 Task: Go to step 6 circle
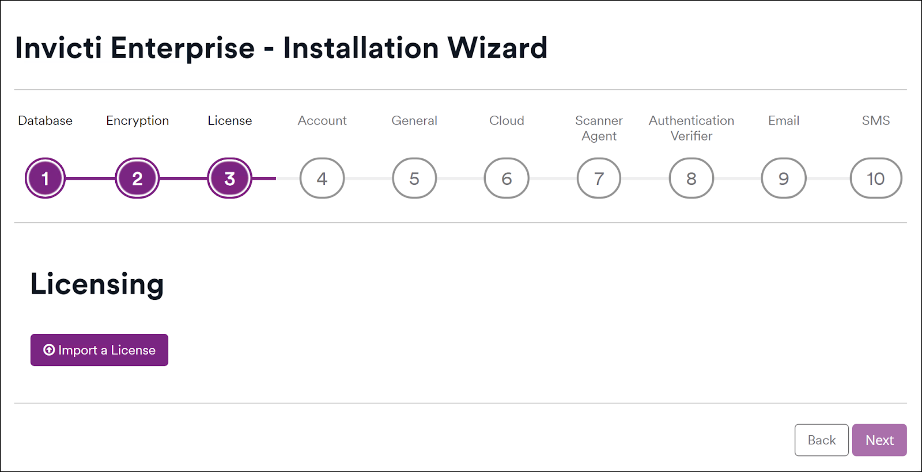coord(507,178)
